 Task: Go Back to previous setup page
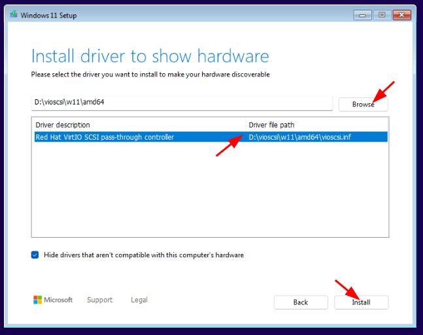pos(301,302)
